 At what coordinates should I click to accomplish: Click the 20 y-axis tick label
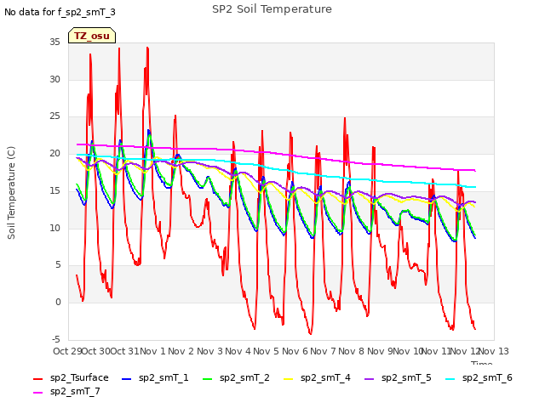tap(54, 153)
